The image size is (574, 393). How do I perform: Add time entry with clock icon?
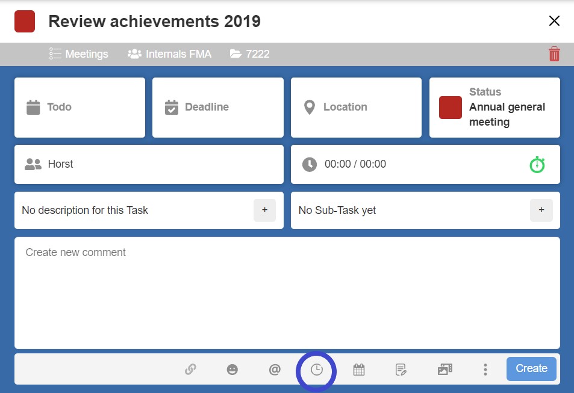(317, 370)
